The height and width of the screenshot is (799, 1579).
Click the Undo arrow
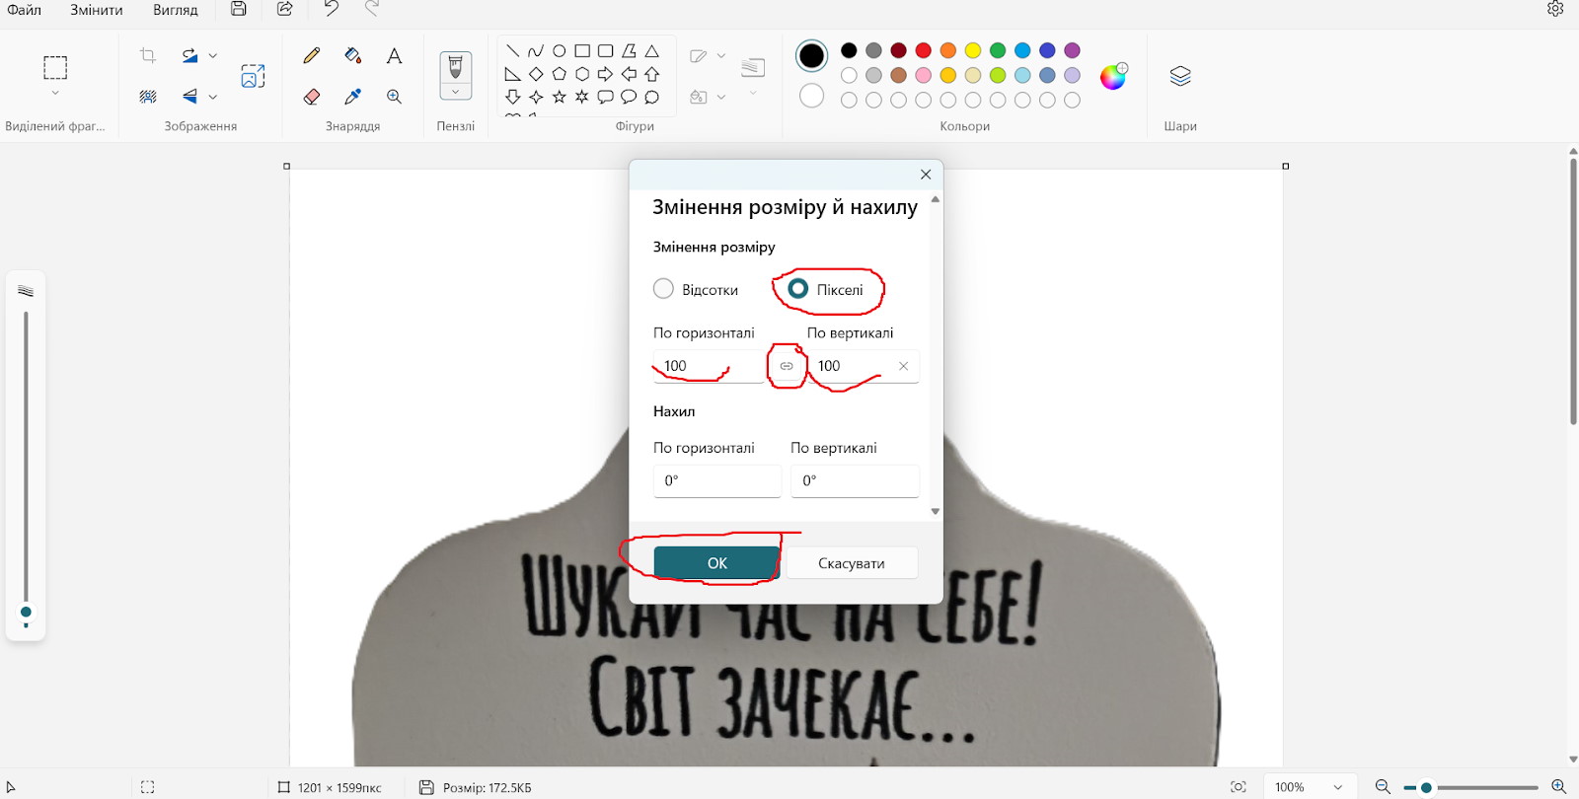tap(331, 9)
